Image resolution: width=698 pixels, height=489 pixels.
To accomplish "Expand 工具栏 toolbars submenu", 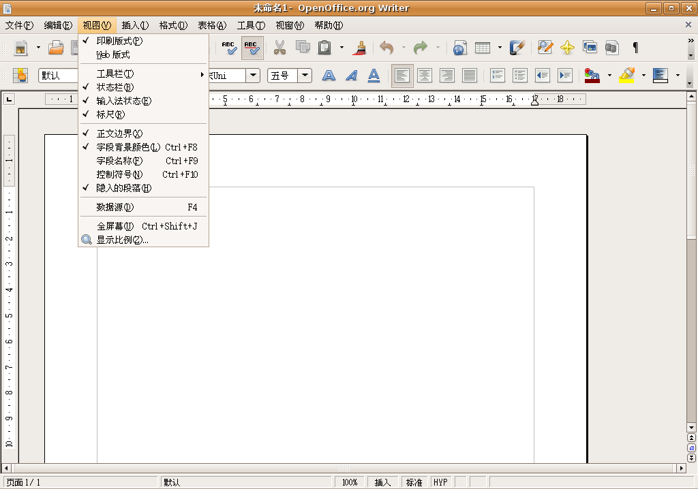I will (143, 74).
